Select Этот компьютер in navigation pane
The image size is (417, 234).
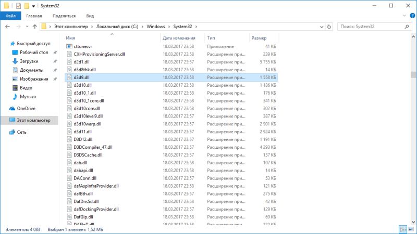[x=33, y=120]
